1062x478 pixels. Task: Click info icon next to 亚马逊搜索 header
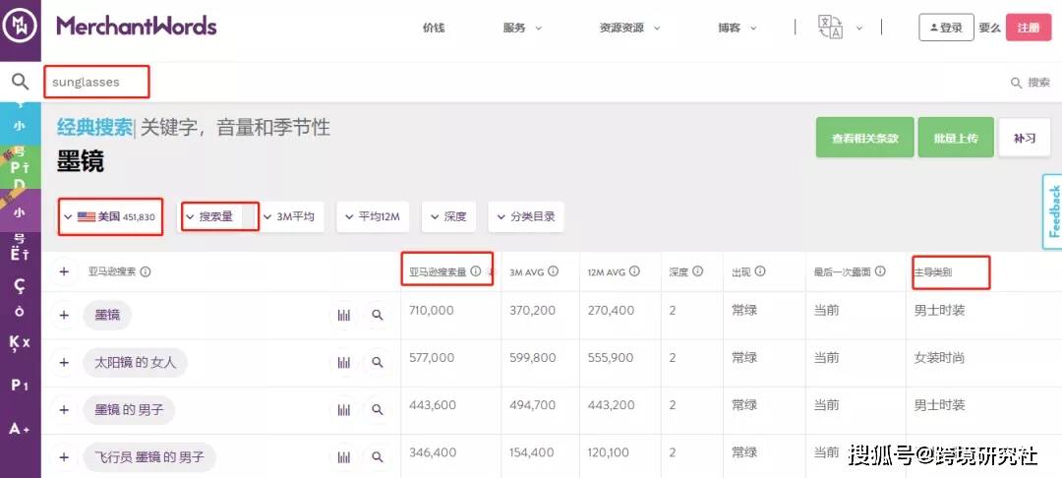[145, 271]
